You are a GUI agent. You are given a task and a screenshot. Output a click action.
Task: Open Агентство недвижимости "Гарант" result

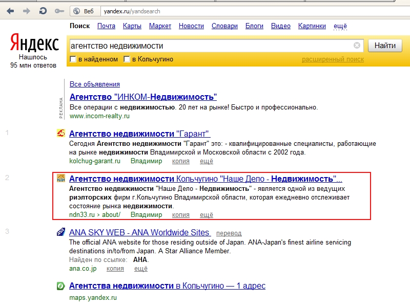(x=139, y=134)
